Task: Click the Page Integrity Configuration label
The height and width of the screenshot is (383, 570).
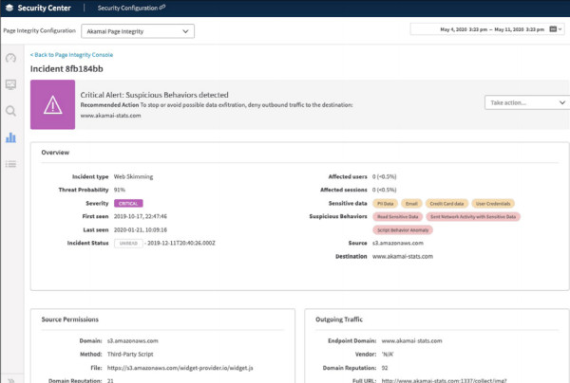Action: 40,31
